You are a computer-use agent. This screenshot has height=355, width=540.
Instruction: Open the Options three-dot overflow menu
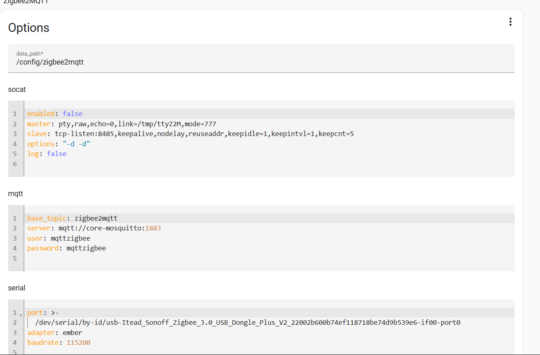(510, 22)
